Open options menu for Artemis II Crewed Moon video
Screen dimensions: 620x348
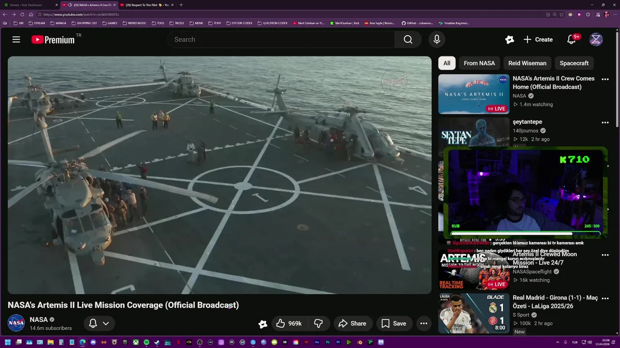click(x=605, y=255)
